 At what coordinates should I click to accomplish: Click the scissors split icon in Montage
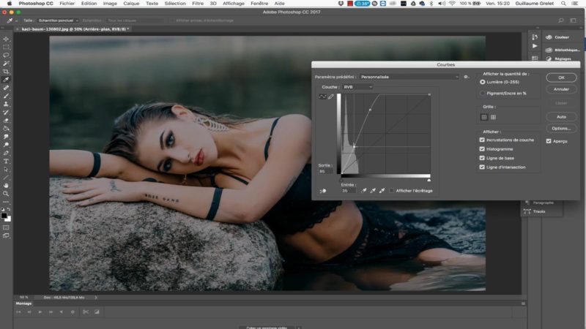pos(86,312)
